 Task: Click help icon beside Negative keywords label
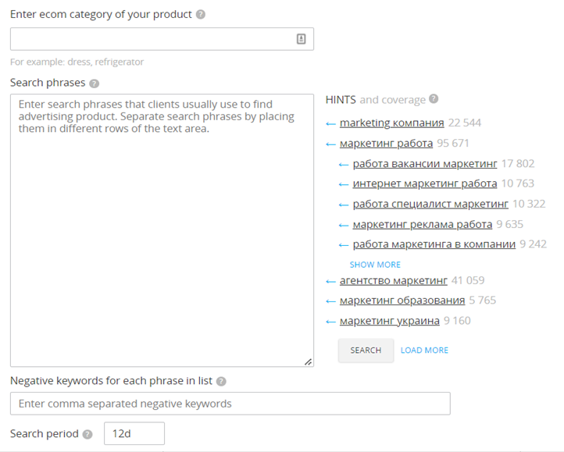[x=221, y=382]
